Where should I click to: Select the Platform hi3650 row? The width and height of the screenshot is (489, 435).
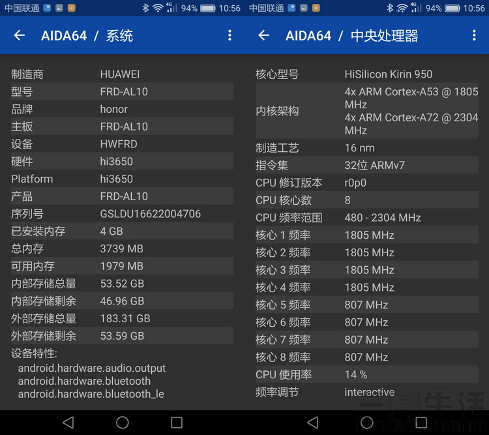tap(123, 179)
